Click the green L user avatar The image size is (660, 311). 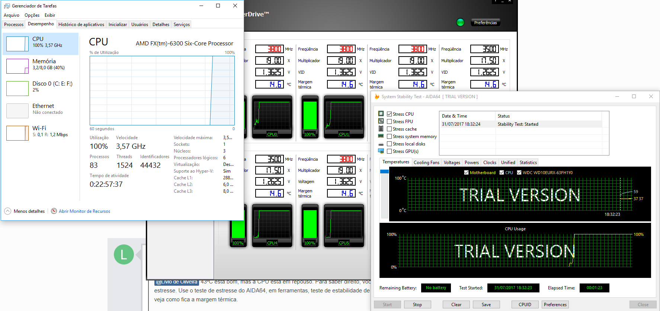[x=124, y=254]
